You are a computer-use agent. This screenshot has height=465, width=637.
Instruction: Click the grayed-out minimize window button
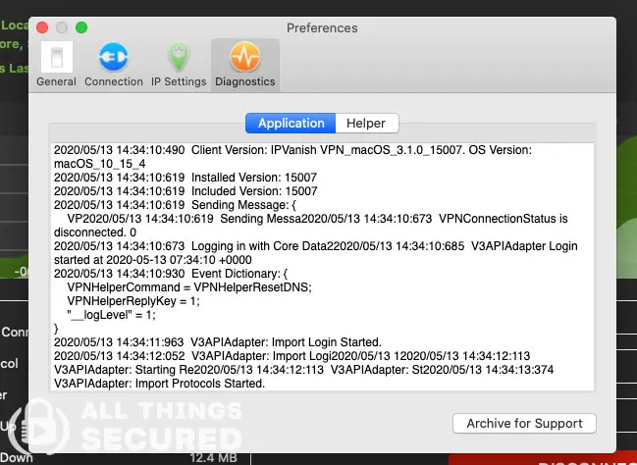pyautogui.click(x=62, y=27)
